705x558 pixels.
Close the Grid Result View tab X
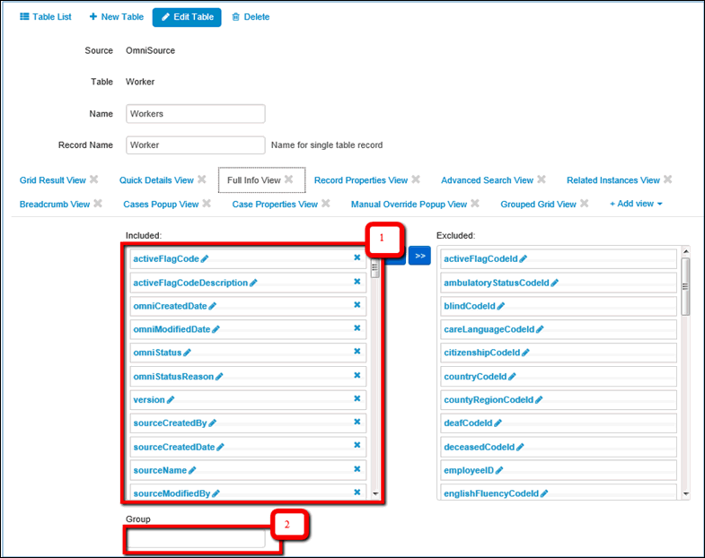pos(93,179)
